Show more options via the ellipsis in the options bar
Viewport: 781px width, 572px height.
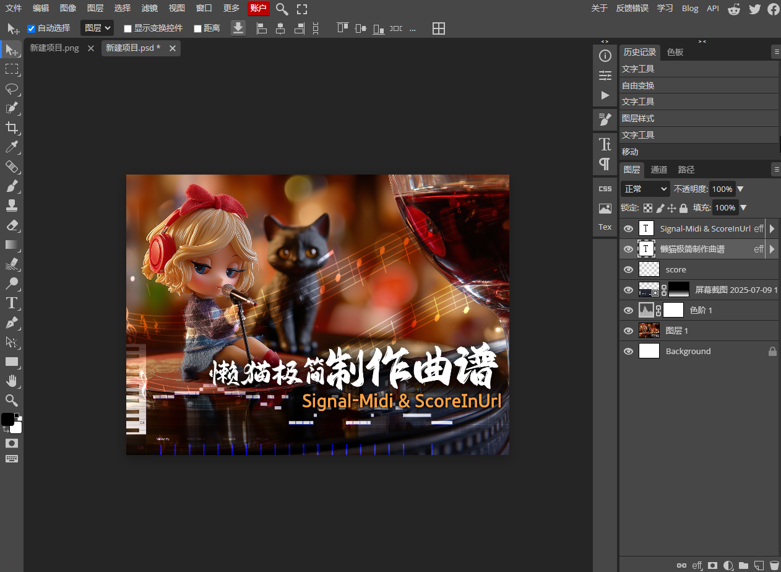pyautogui.click(x=413, y=28)
